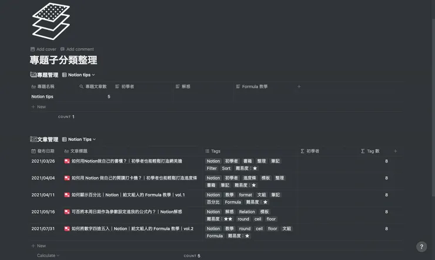Click the date 2021/05/16
This screenshot has width=435, height=260.
click(x=43, y=212)
